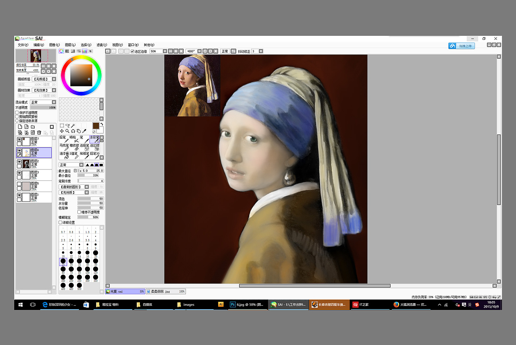Create a new layer folder

click(x=33, y=127)
